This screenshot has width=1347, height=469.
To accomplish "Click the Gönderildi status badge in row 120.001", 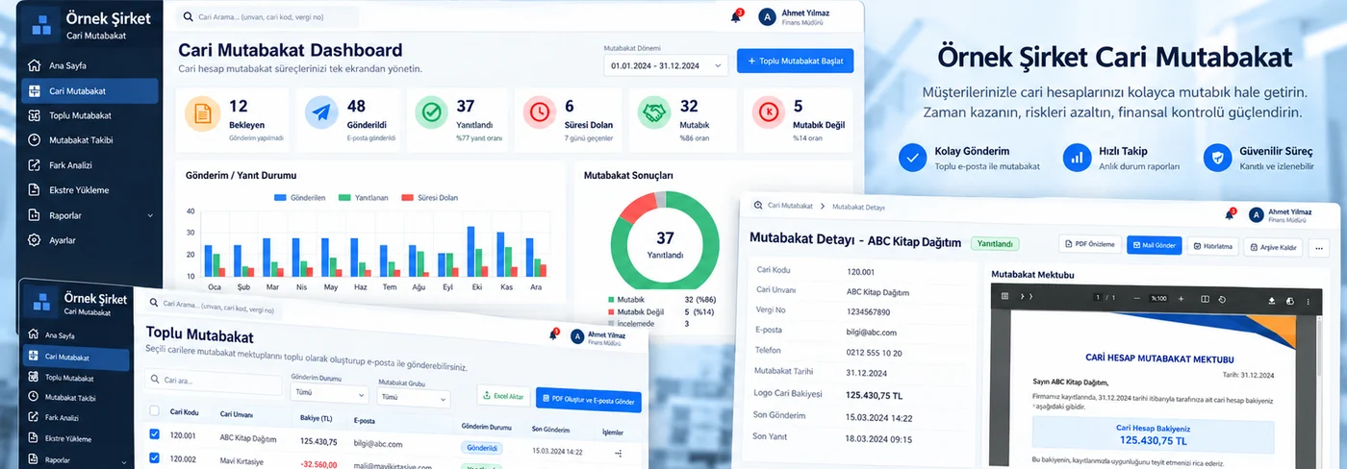I will pyautogui.click(x=482, y=448).
